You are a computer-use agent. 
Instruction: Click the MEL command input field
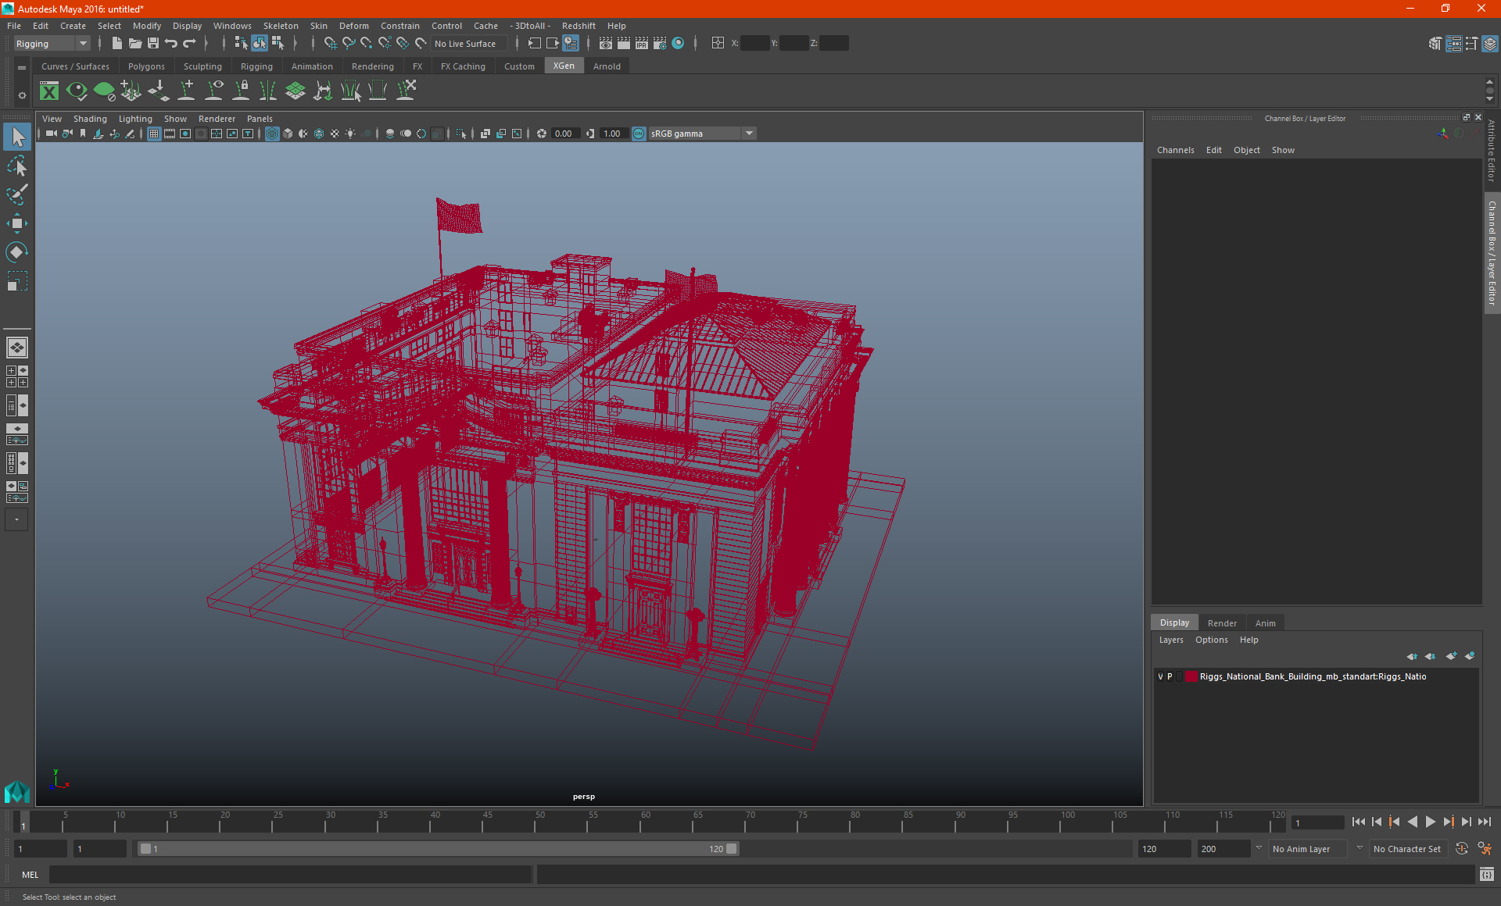(290, 875)
